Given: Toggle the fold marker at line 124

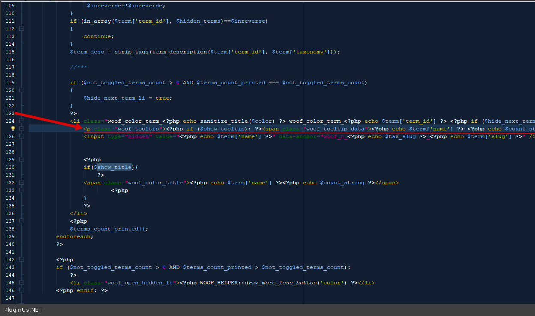Looking at the screenshot, I should (21, 121).
